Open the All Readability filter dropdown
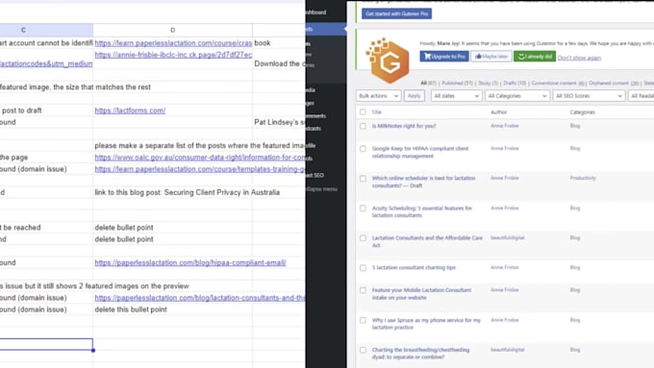Image resolution: width=654 pixels, height=368 pixels. click(641, 96)
